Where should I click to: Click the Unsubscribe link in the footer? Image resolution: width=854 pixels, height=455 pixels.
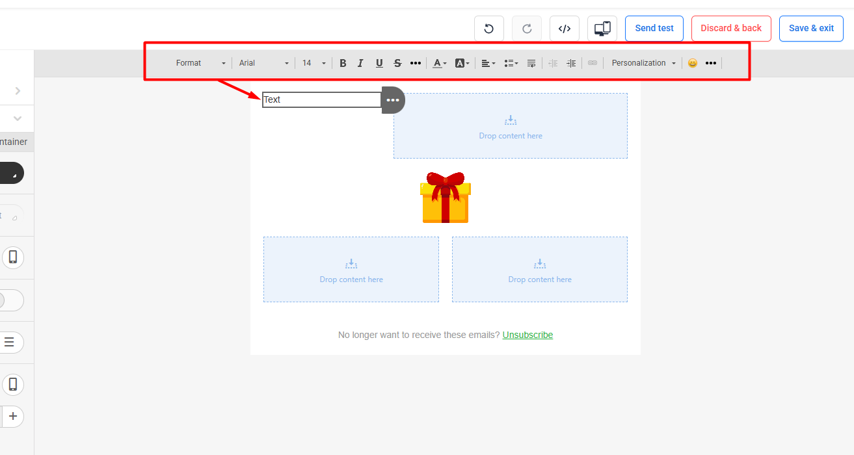click(x=527, y=335)
